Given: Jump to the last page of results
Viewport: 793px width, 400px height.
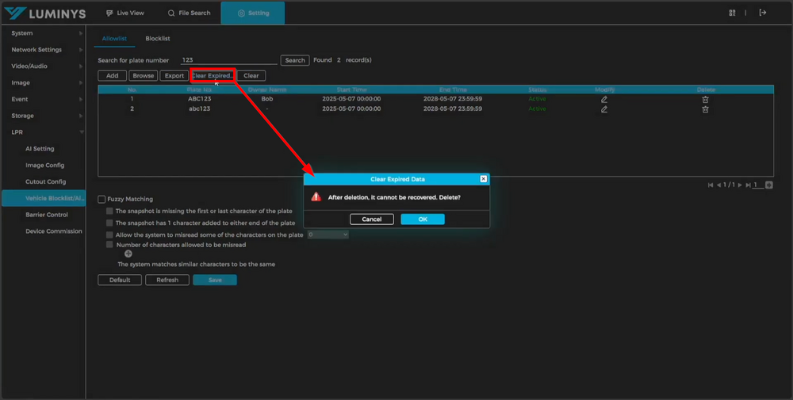Looking at the screenshot, I should pyautogui.click(x=747, y=185).
